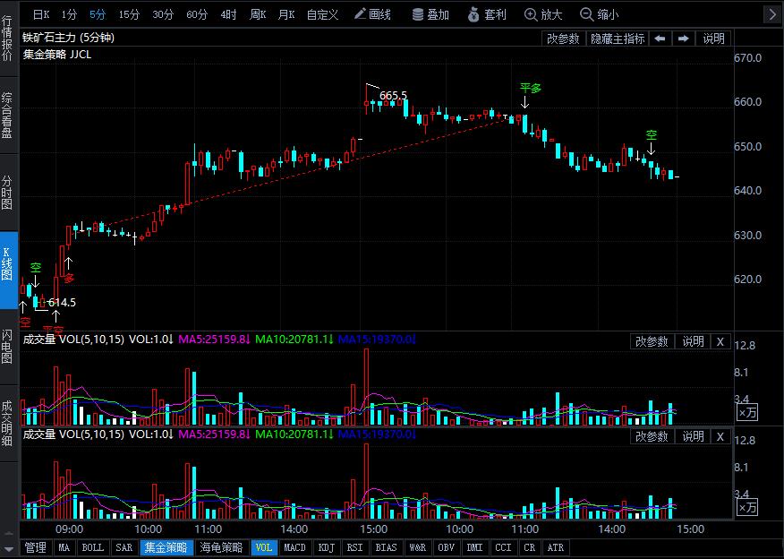Click the 集金策略 JJCL indicator label

[x=57, y=55]
